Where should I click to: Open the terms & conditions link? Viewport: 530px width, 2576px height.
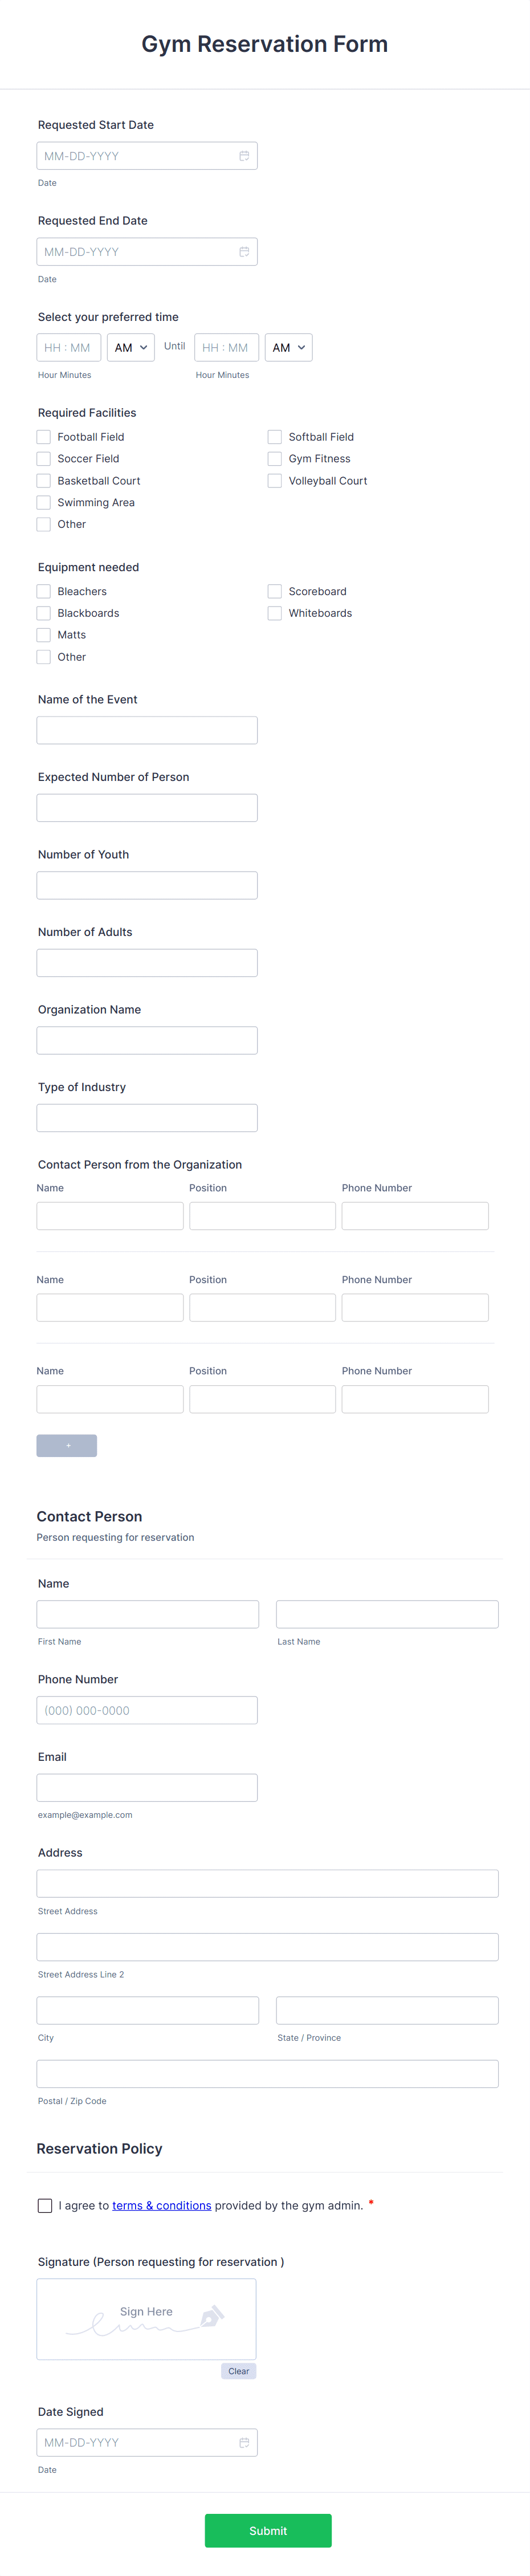161,2205
